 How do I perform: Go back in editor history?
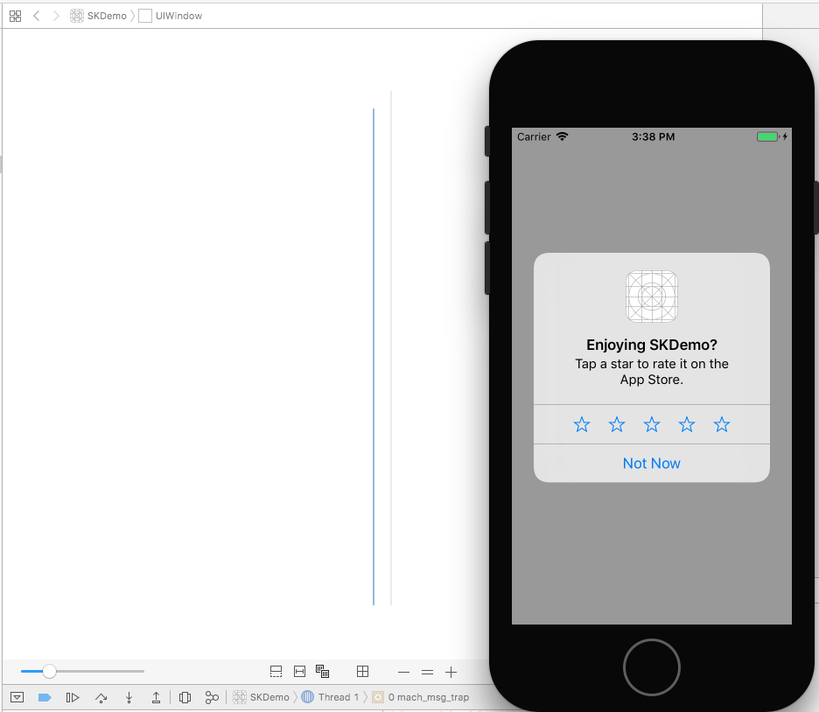[37, 16]
